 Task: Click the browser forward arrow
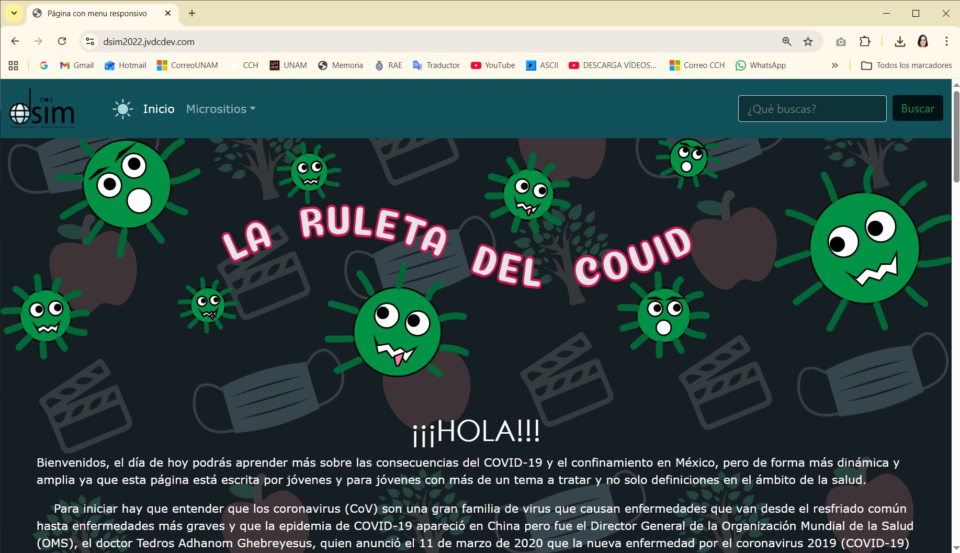point(38,41)
